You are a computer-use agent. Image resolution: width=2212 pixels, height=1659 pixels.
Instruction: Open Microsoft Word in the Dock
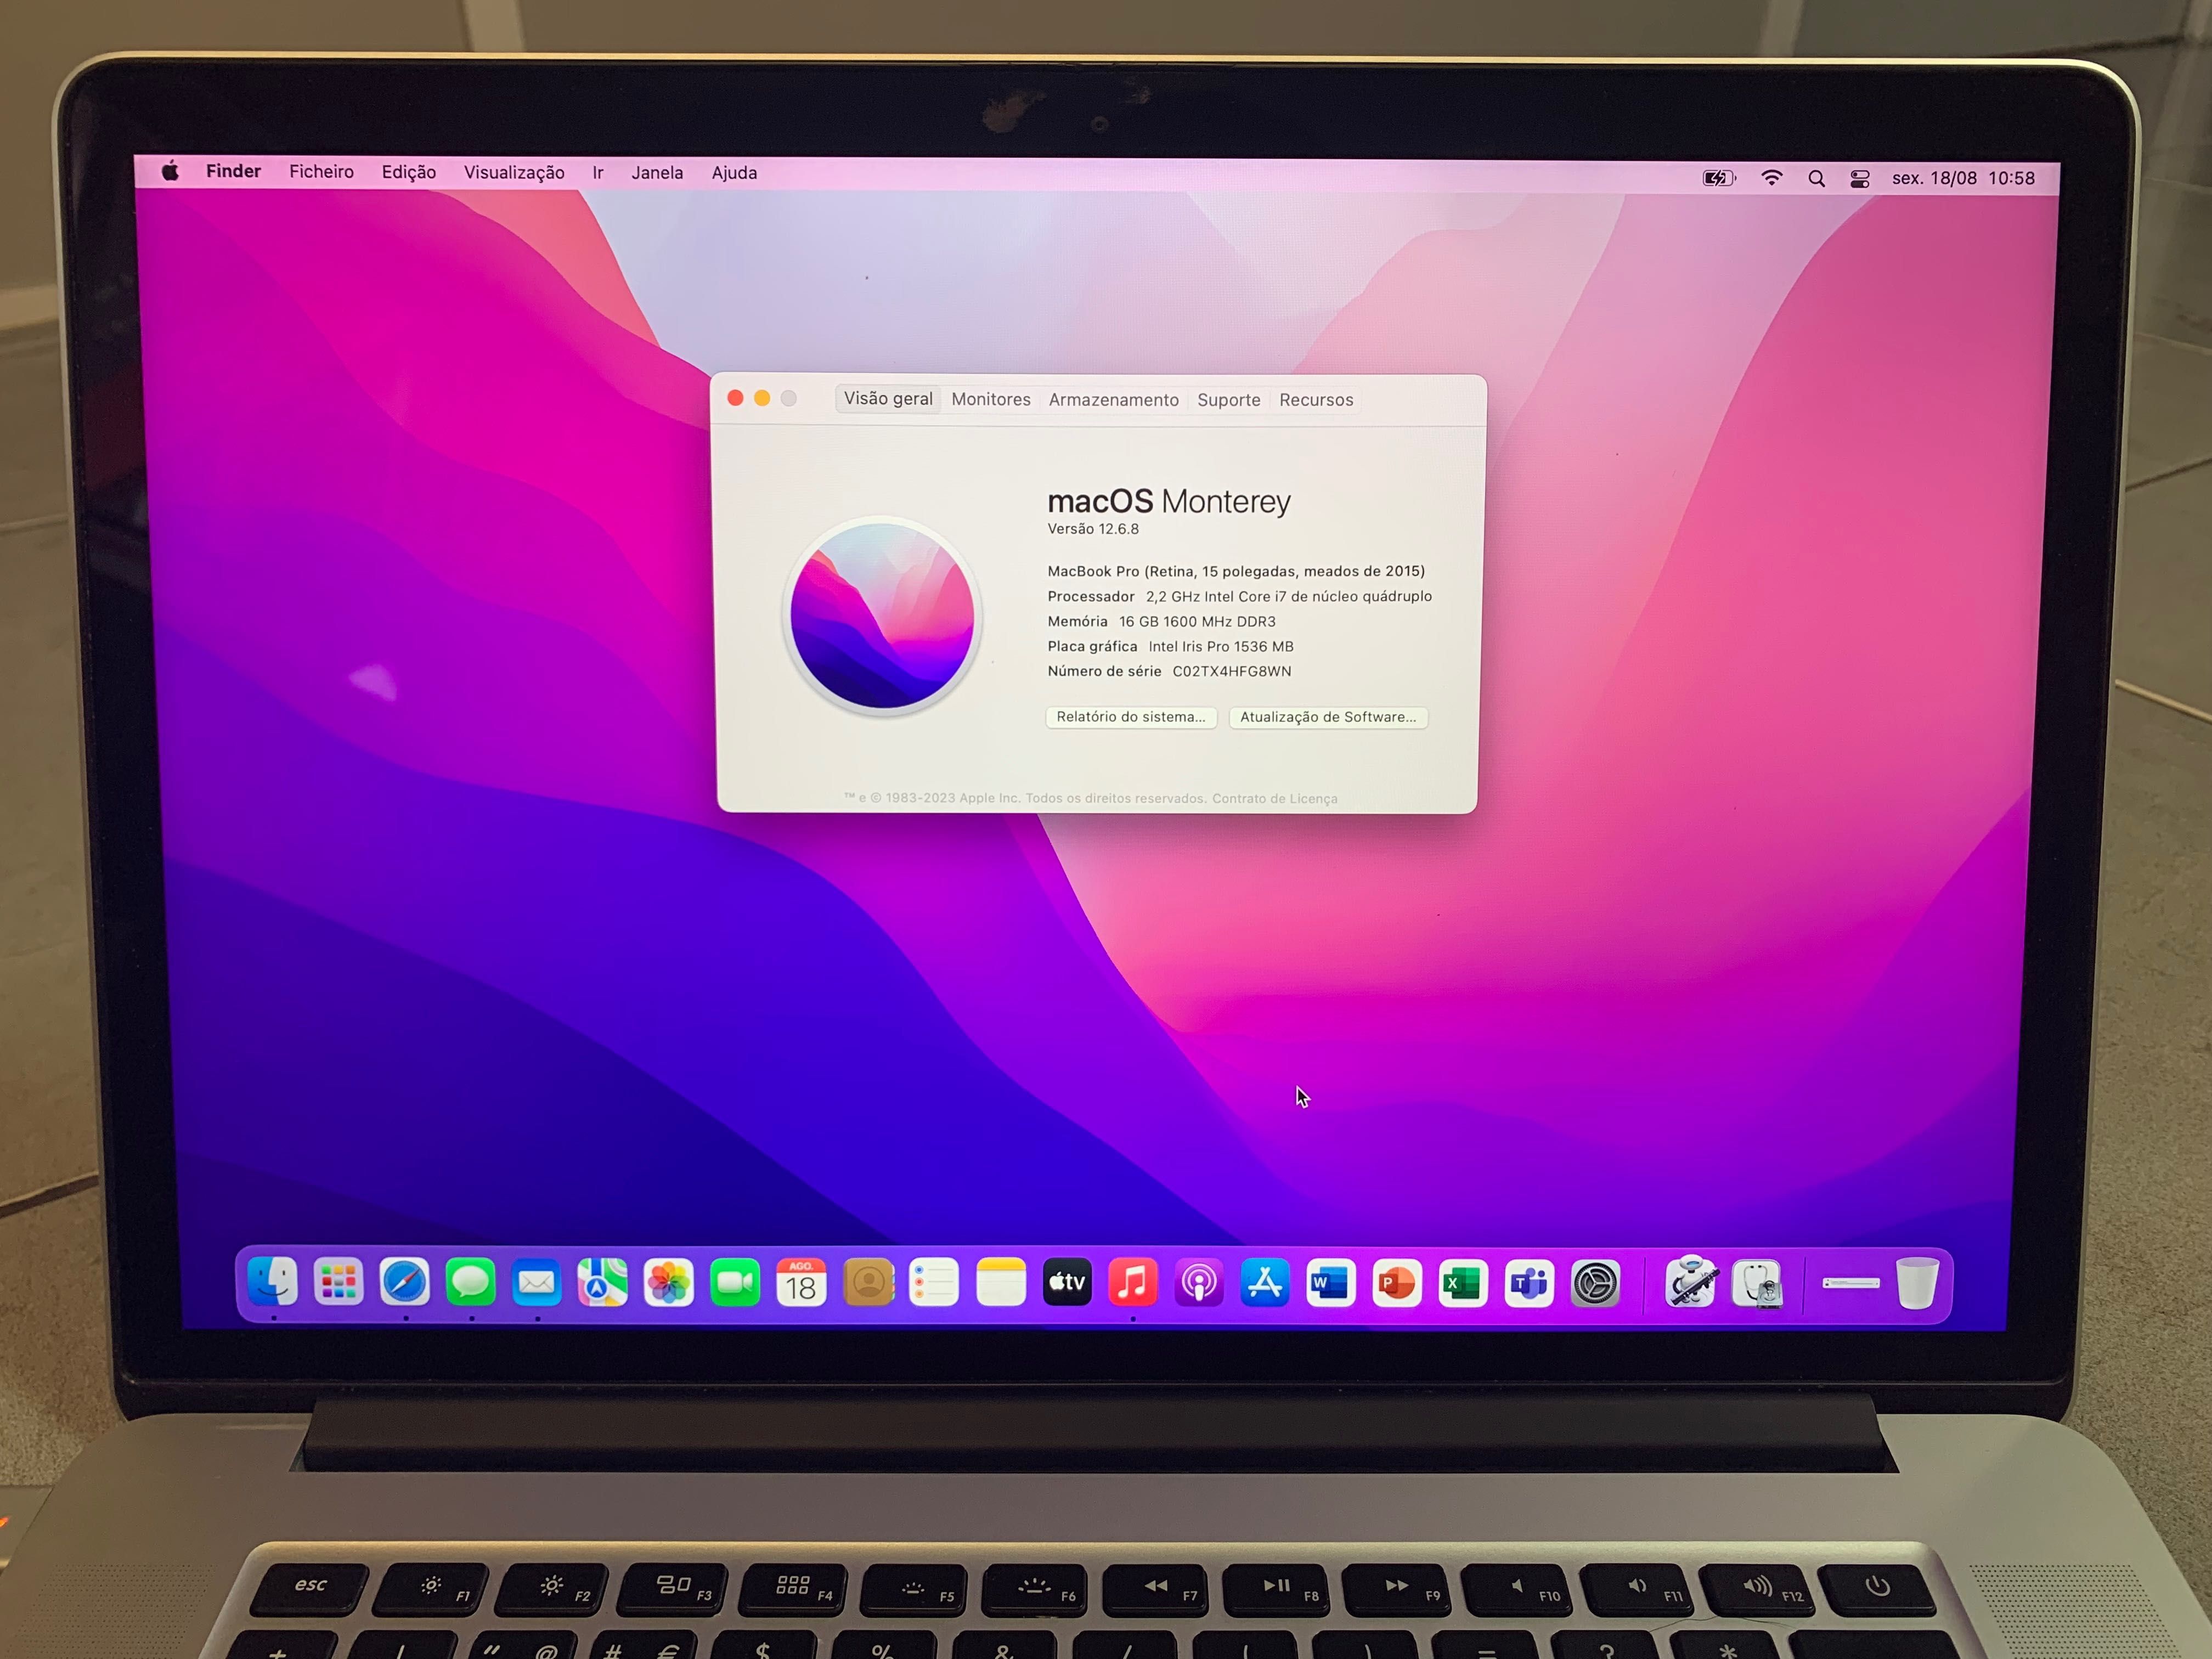point(1331,1283)
